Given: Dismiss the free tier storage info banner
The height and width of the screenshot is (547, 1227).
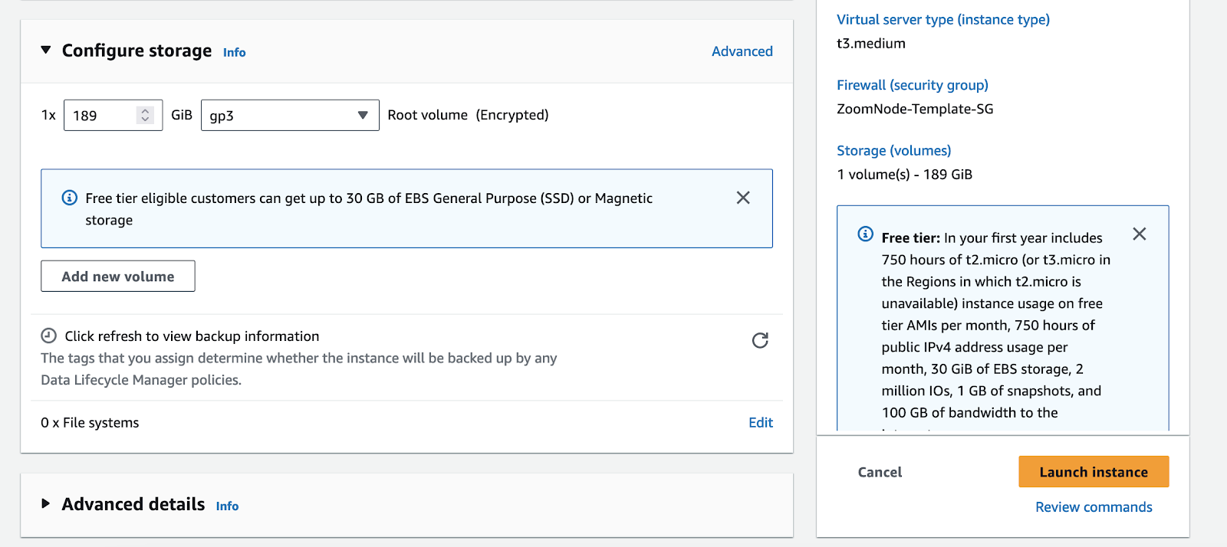Looking at the screenshot, I should [x=742, y=198].
